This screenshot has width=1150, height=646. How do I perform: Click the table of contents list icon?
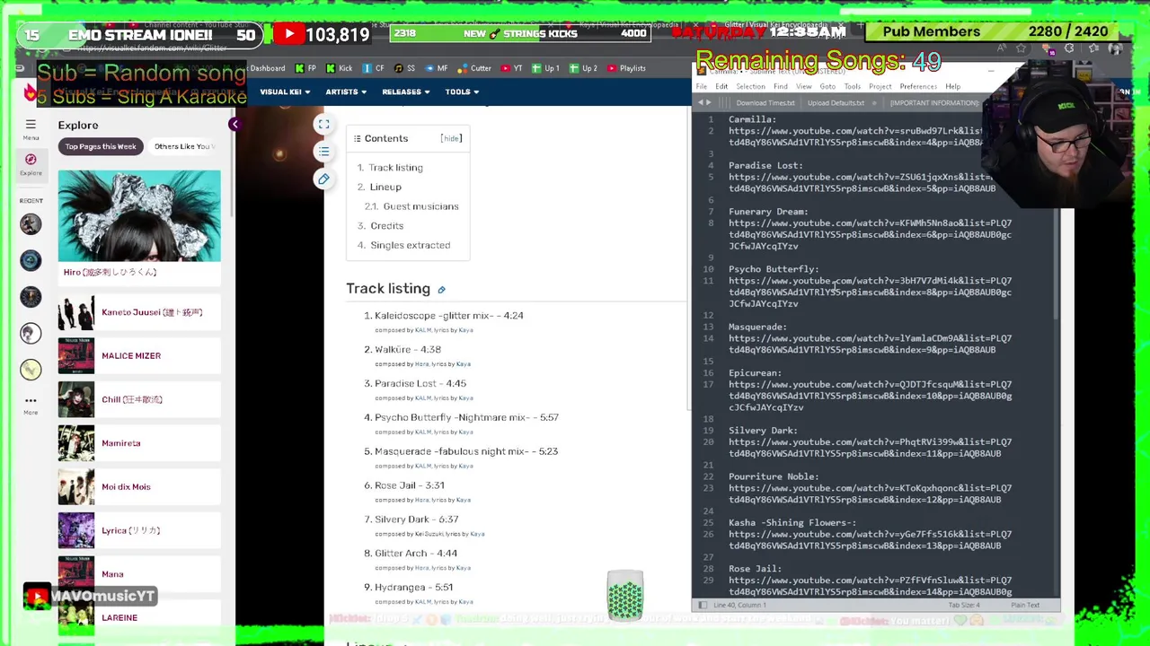coord(323,151)
